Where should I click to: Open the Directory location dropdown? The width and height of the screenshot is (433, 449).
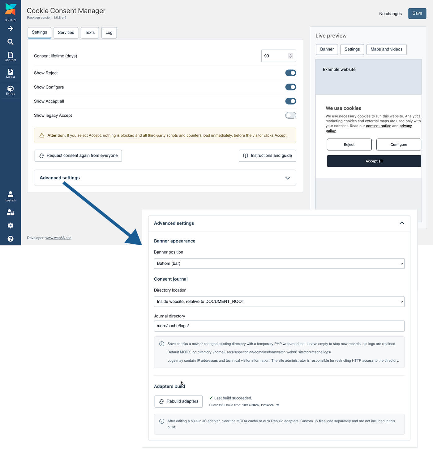(279, 302)
